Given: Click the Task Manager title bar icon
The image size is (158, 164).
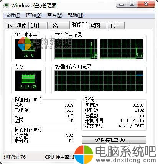Looking at the screenshot, I should tap(6, 6).
